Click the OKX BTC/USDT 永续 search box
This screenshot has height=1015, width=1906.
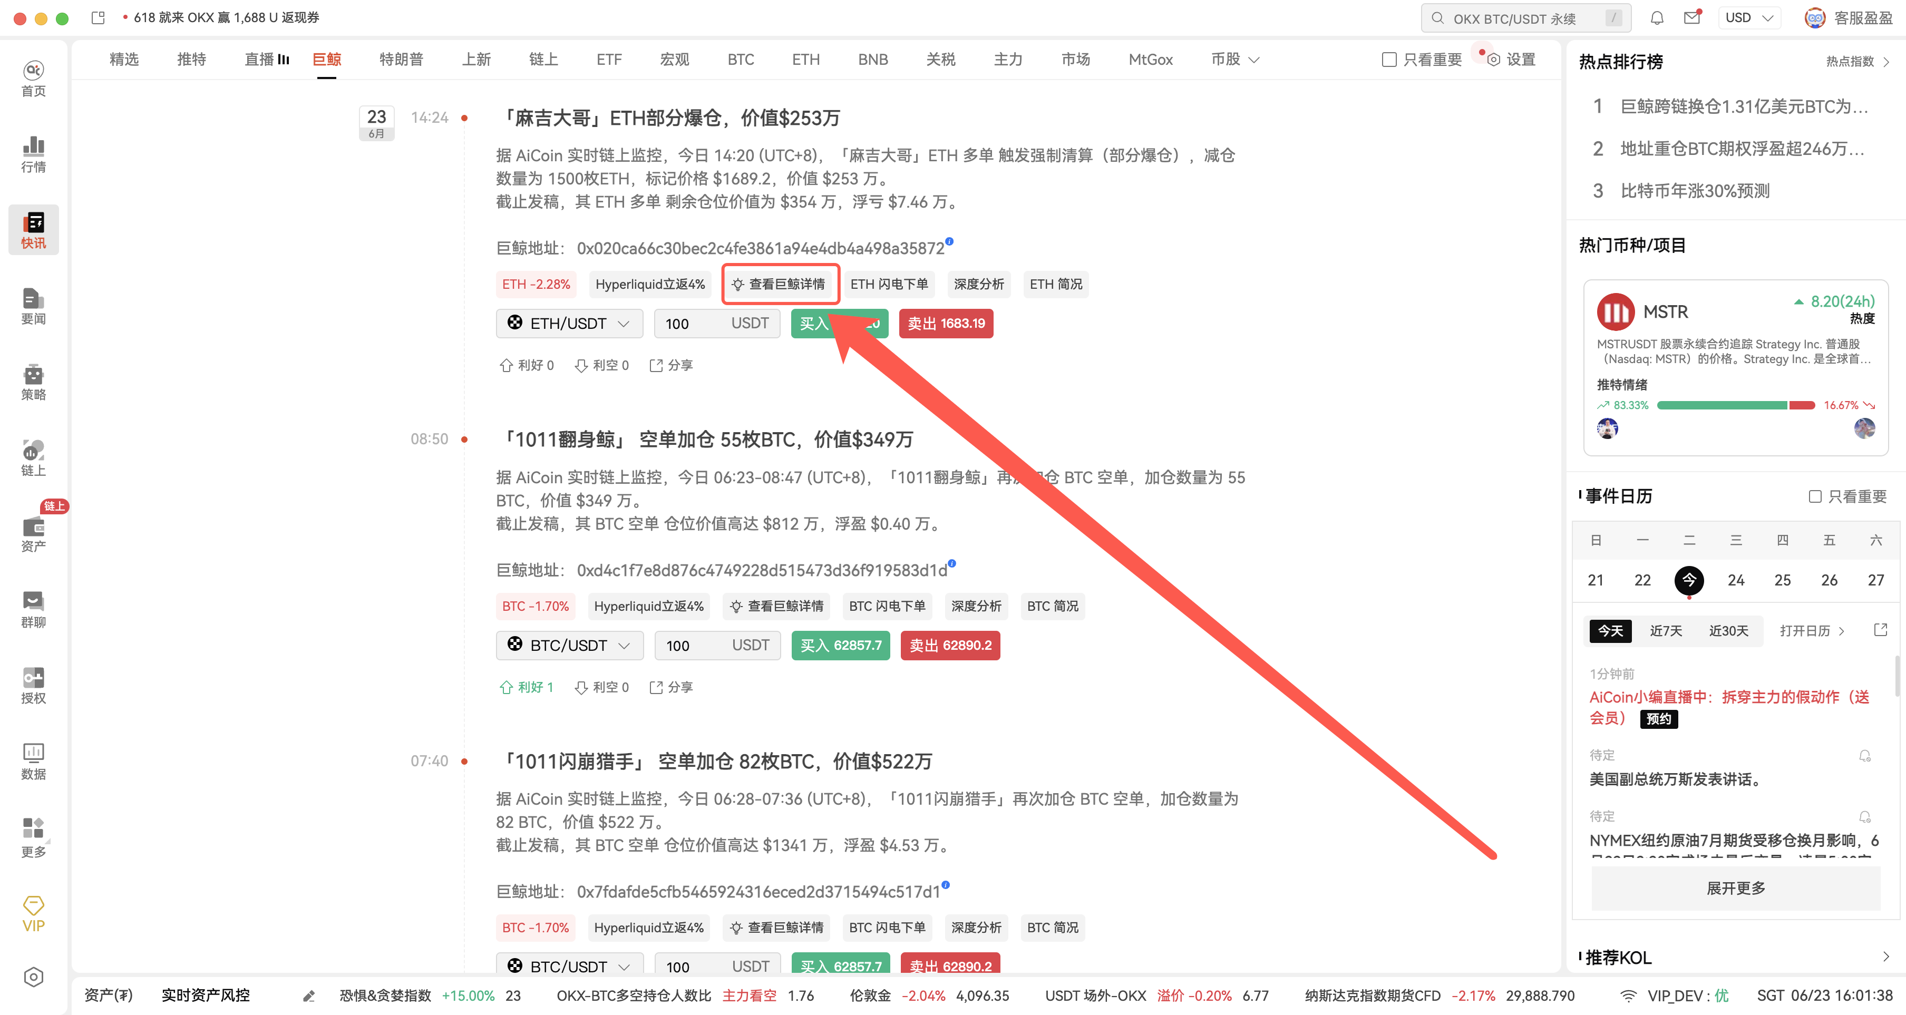(1525, 18)
